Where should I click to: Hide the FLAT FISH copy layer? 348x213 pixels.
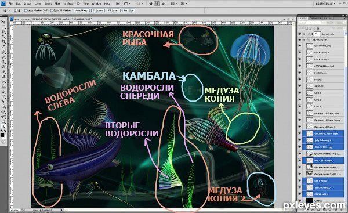tap(300, 160)
